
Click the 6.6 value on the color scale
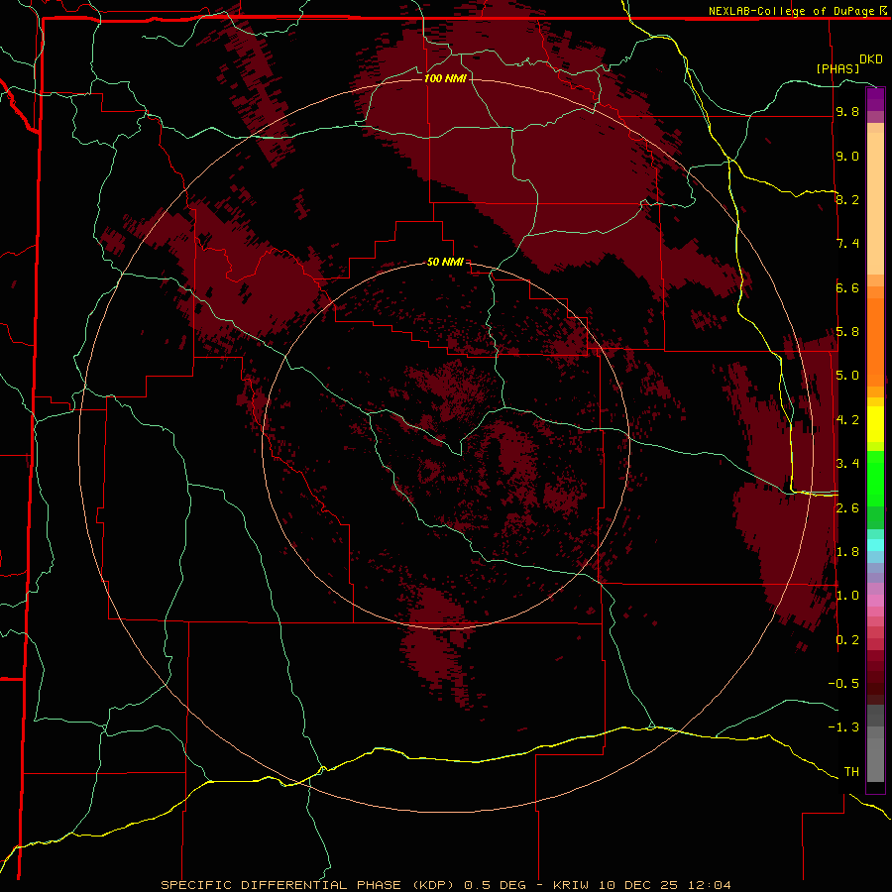(847, 287)
